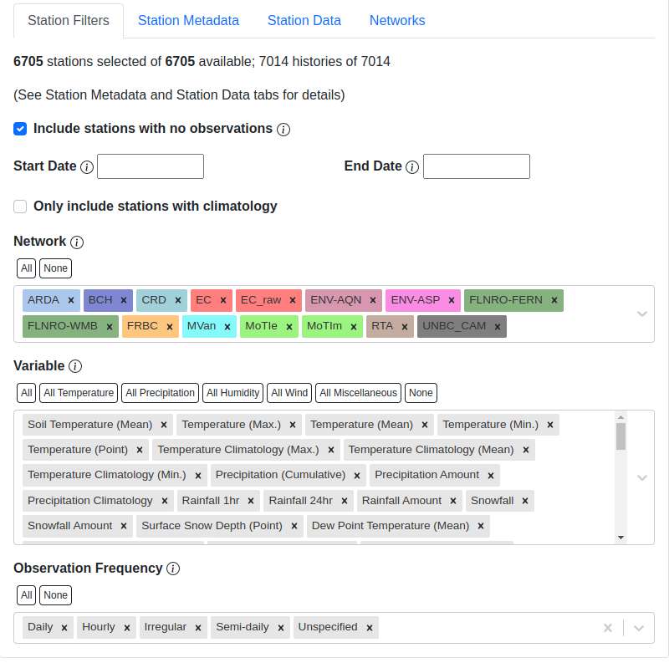Expand the Network selection dropdown

pyautogui.click(x=642, y=314)
